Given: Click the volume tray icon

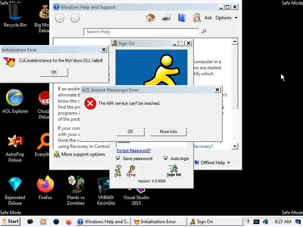Looking at the screenshot, I should point(266,221).
